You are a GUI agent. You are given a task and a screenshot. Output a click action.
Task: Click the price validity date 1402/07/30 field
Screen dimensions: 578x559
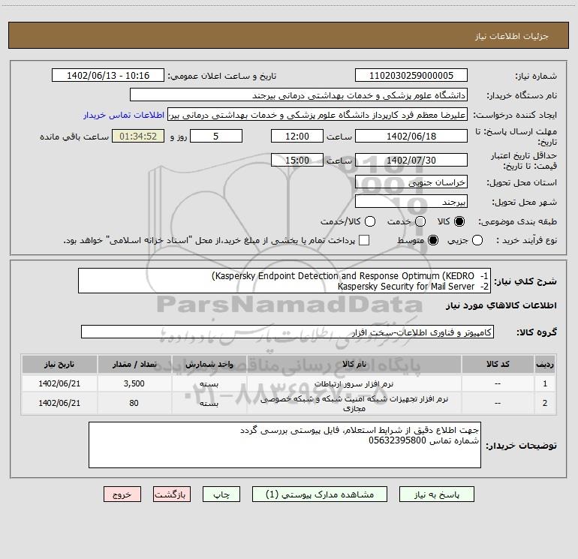[411, 160]
